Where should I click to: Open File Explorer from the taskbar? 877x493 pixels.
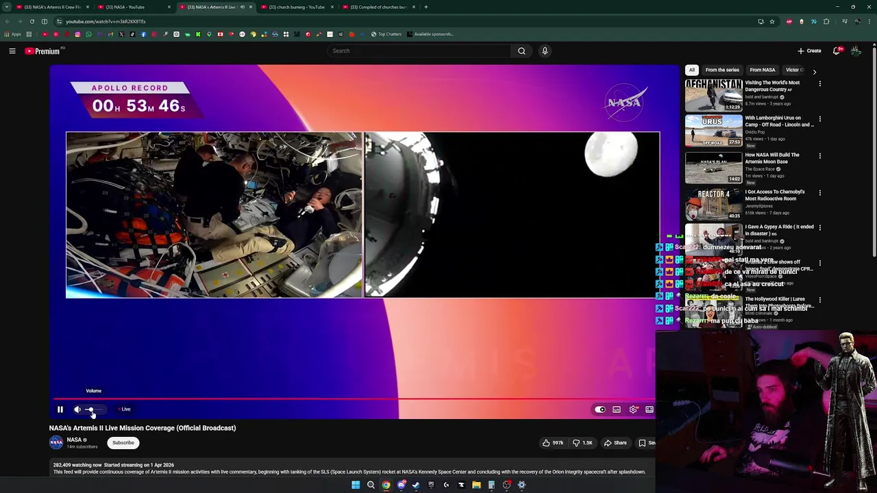[476, 485]
